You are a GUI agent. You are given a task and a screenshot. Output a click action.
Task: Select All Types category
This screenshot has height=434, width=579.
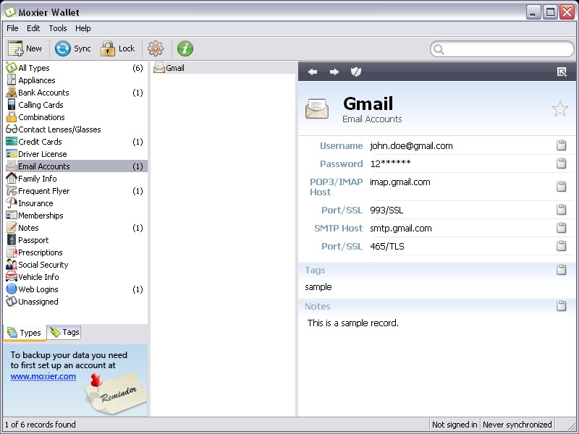(75, 68)
